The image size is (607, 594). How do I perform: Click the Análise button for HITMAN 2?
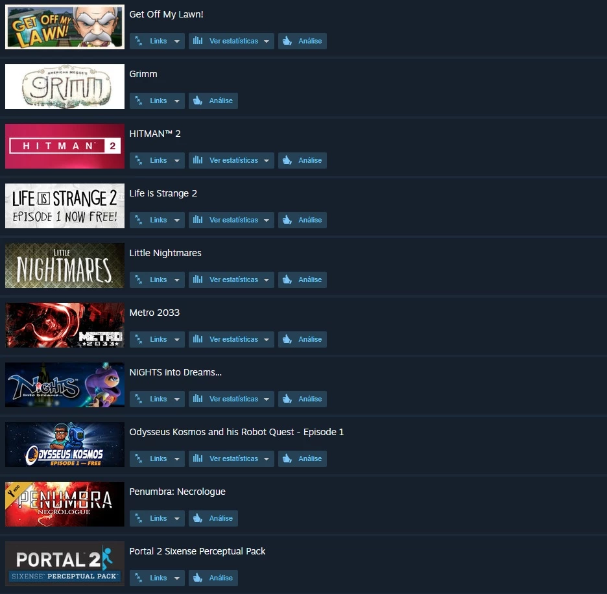[302, 160]
